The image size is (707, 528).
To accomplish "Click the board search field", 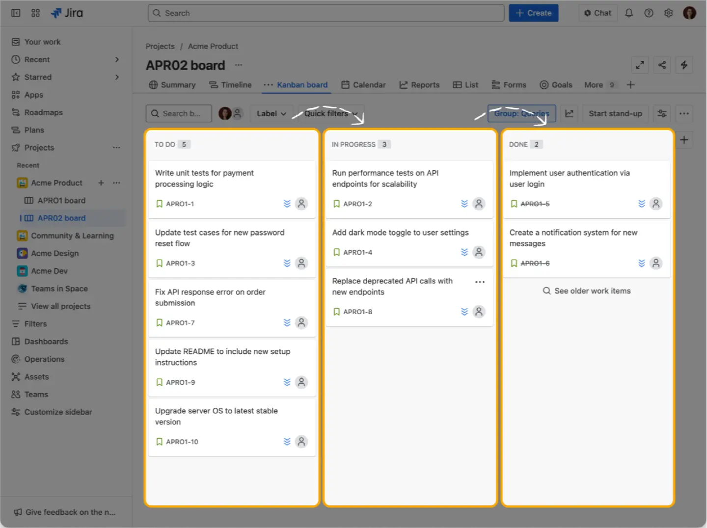I will tap(178, 113).
